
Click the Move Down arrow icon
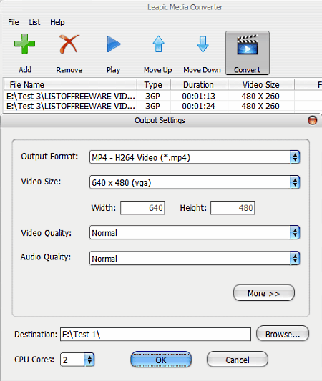coord(203,44)
